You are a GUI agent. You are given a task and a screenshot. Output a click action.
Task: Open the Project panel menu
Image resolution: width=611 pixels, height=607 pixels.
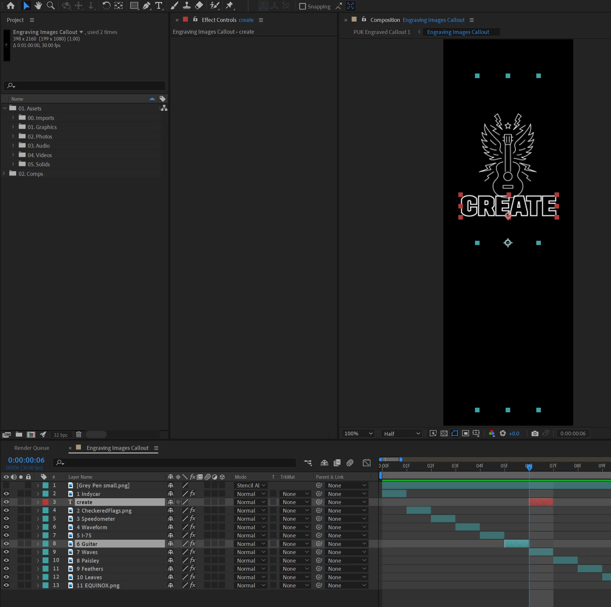[32, 20]
